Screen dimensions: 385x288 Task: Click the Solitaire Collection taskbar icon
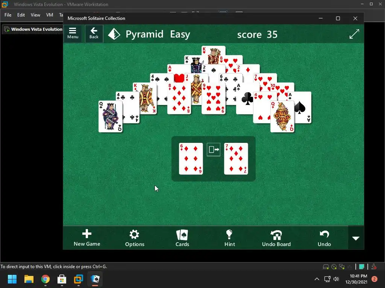click(x=95, y=279)
